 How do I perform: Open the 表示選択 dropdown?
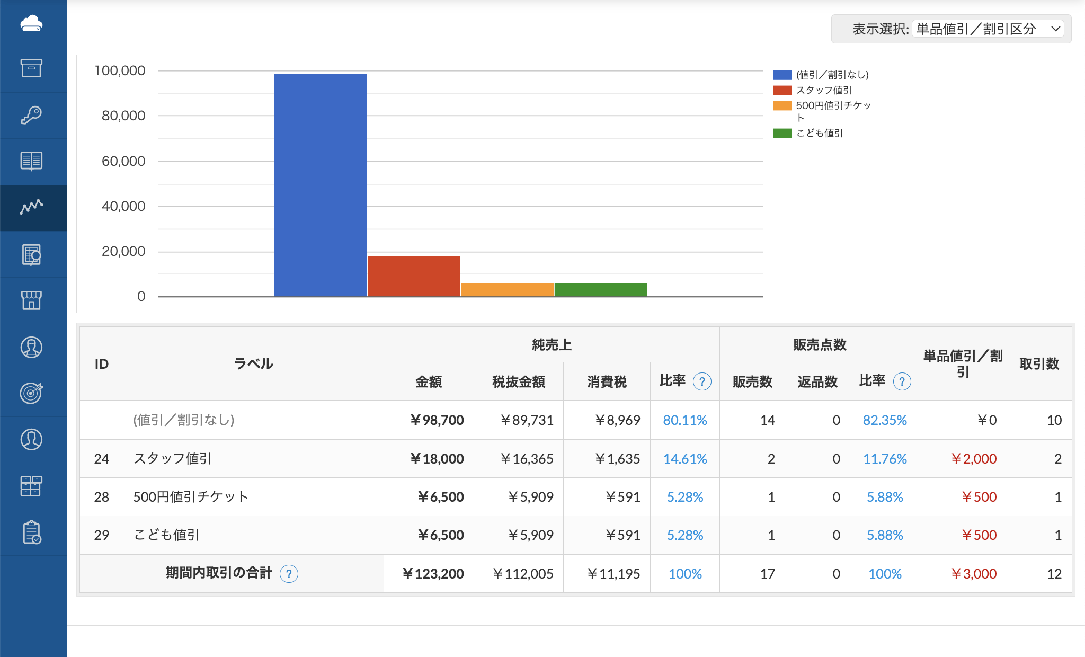pos(989,29)
